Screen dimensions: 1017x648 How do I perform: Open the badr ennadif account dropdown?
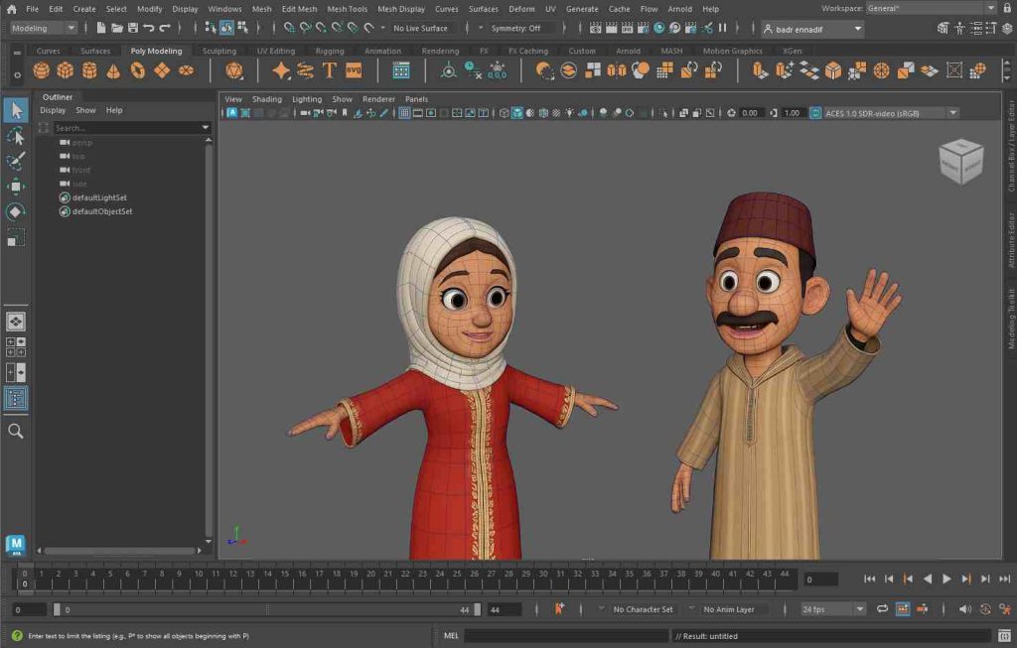click(x=812, y=29)
